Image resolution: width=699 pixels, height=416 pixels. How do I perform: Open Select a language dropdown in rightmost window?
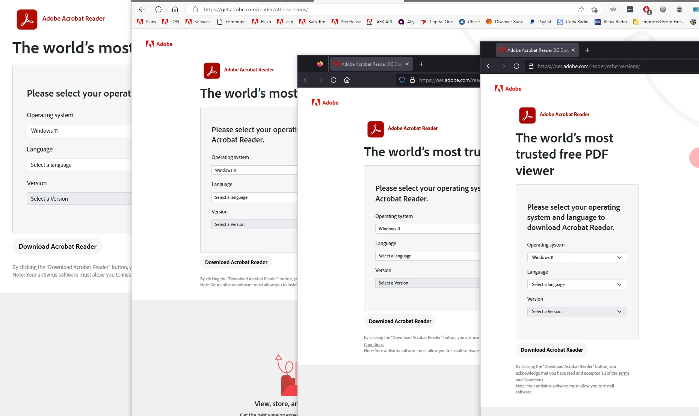pos(577,284)
